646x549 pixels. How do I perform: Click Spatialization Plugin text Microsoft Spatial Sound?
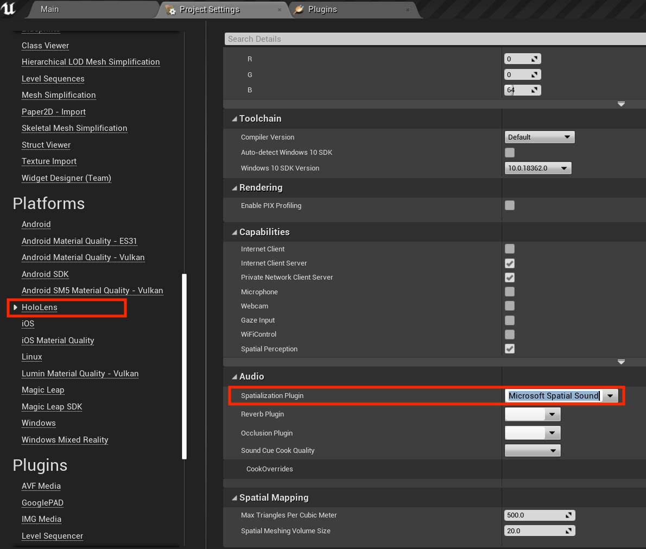[554, 396]
